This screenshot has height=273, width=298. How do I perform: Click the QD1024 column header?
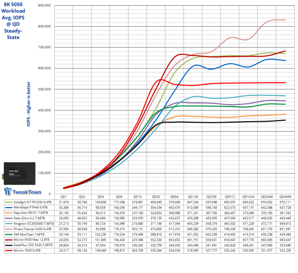(x=248, y=197)
